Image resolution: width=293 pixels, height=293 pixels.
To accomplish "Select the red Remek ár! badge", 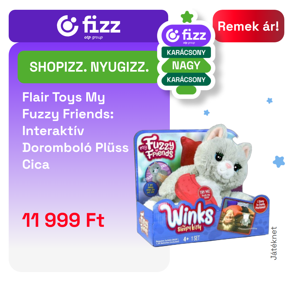I will click(248, 26).
